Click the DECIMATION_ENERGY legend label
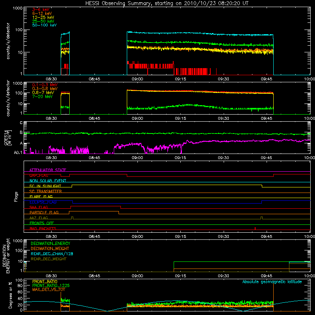This screenshot has width=315, height=315. [x=50, y=243]
